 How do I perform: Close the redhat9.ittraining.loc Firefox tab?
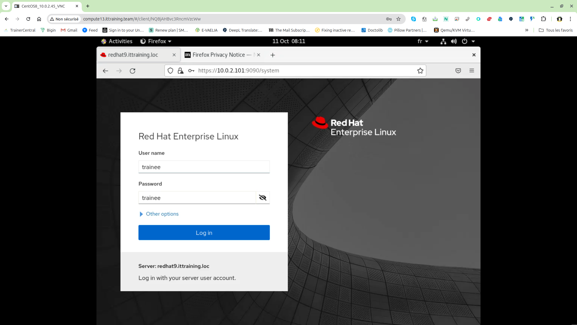(x=174, y=55)
